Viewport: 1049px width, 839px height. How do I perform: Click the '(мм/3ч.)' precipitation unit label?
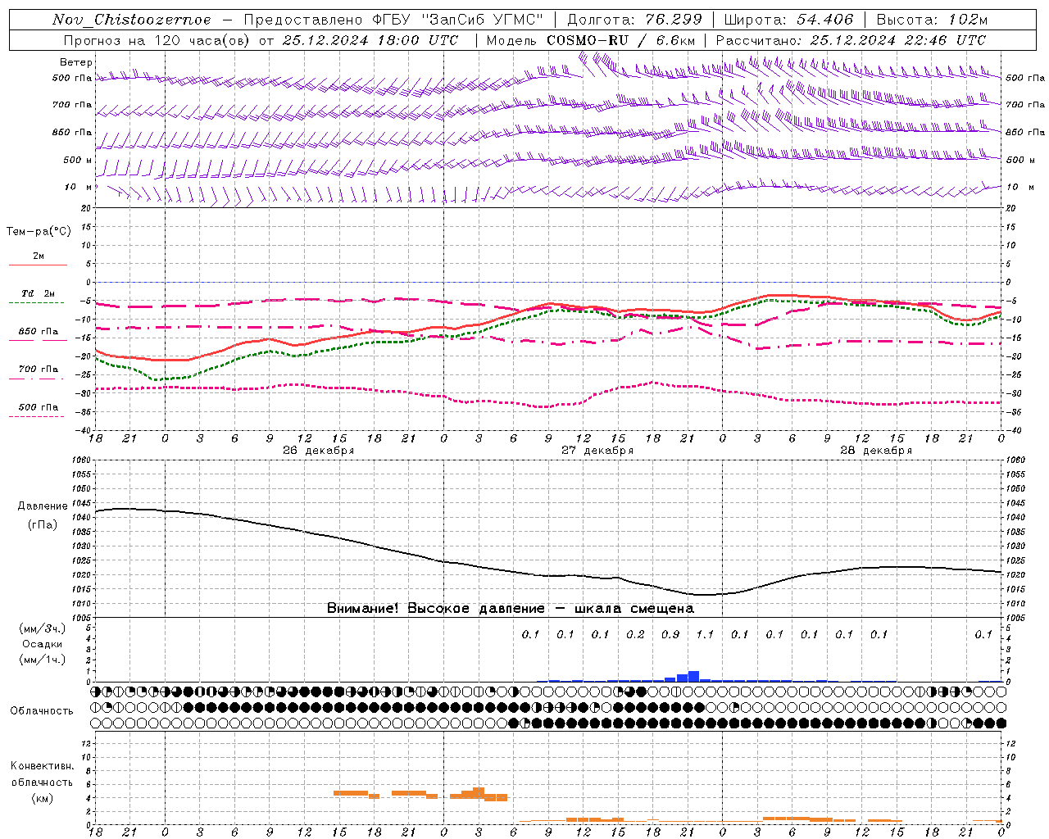tap(43, 628)
